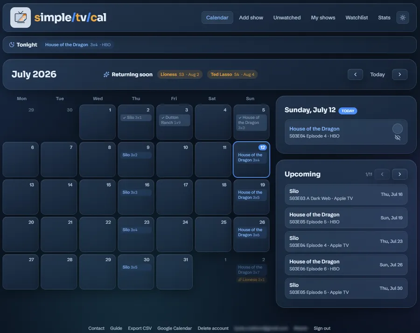
Task: Select the Silo 3x3 entry on July 16
Action: pos(136,193)
